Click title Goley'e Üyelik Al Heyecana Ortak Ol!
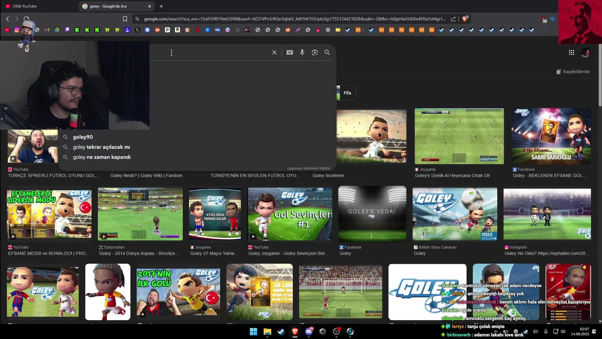Image resolution: width=602 pixels, height=339 pixels. tap(452, 176)
